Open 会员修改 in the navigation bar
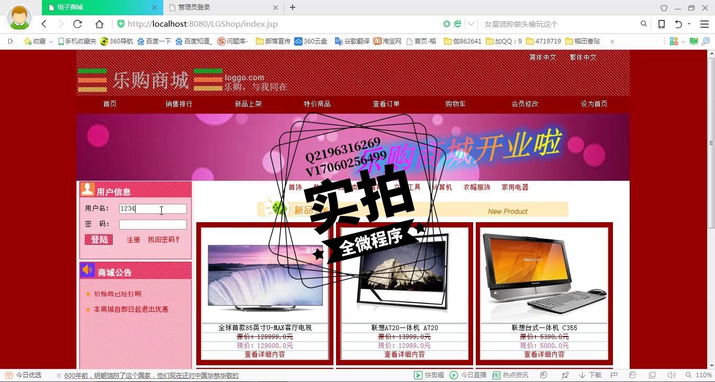Screen dimensions: 715x382 click(x=525, y=104)
